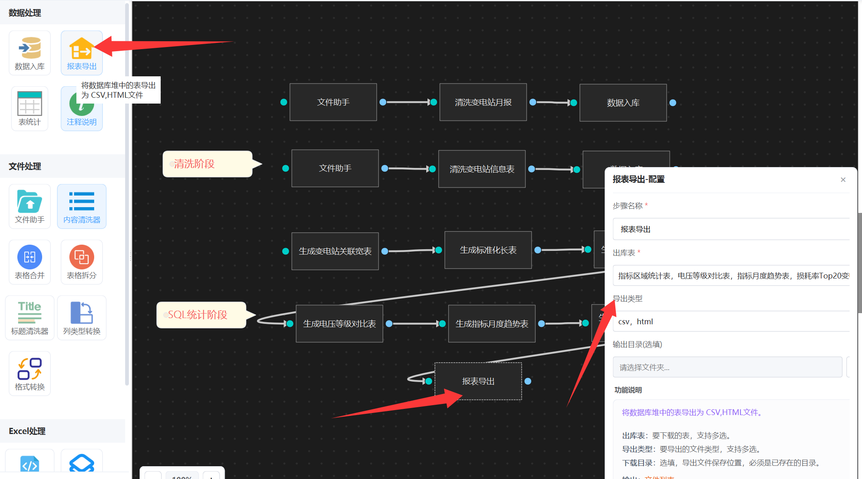Screen dimensions: 862x479
Task: Click the 输出目录 folder selection field
Action: [x=727, y=367]
